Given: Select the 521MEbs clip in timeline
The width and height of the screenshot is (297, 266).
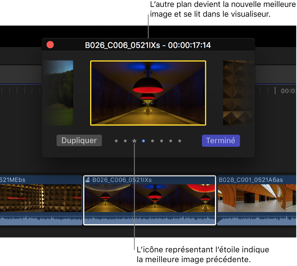Looking at the screenshot, I should [x=41, y=200].
